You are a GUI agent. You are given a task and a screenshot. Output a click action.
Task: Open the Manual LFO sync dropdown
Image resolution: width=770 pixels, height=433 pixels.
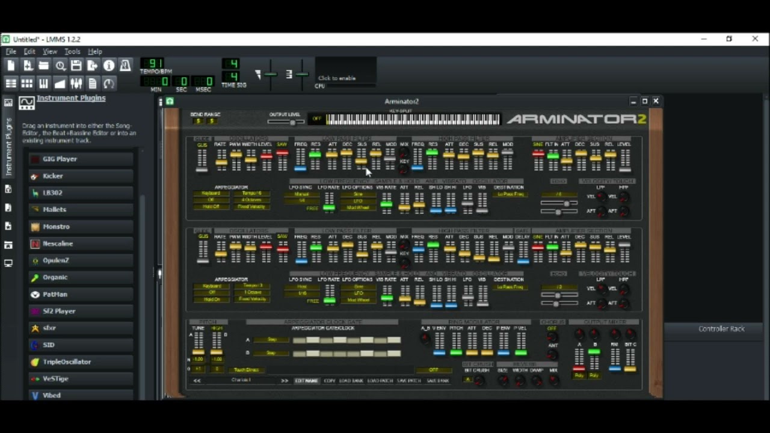(302, 194)
